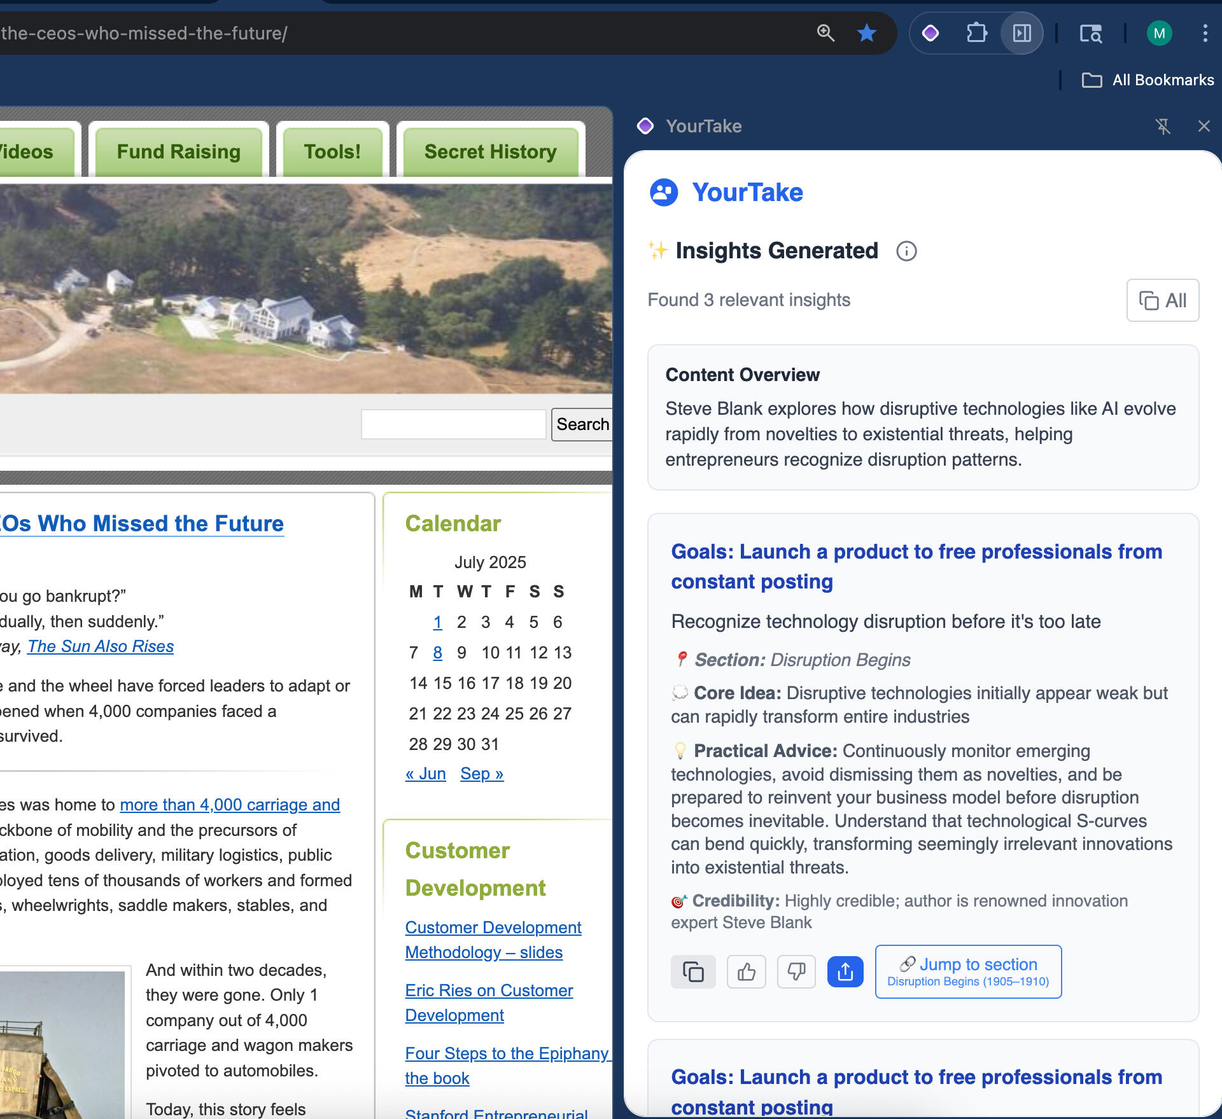Viewport: 1222px width, 1119px height.
Task: Give thumbs down to the insight
Action: point(796,972)
